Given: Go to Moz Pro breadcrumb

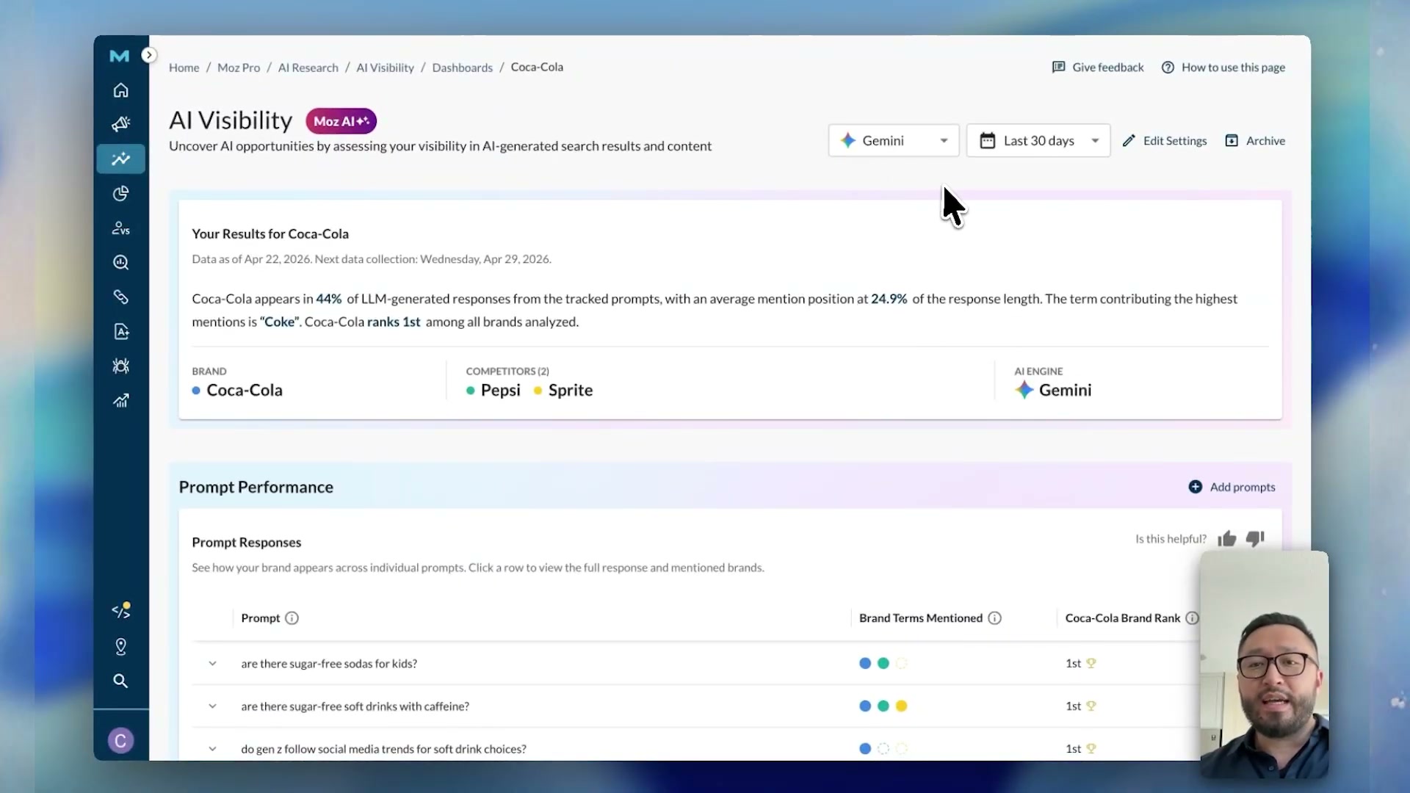Looking at the screenshot, I should 239,68.
